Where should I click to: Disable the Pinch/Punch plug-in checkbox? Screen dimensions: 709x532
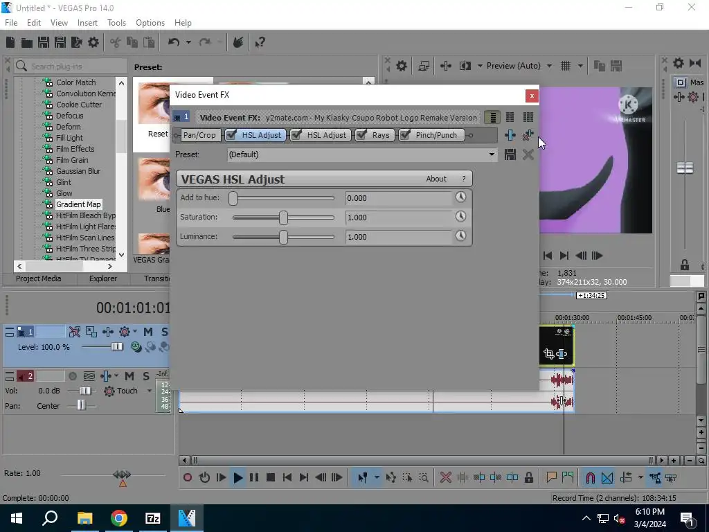click(404, 135)
